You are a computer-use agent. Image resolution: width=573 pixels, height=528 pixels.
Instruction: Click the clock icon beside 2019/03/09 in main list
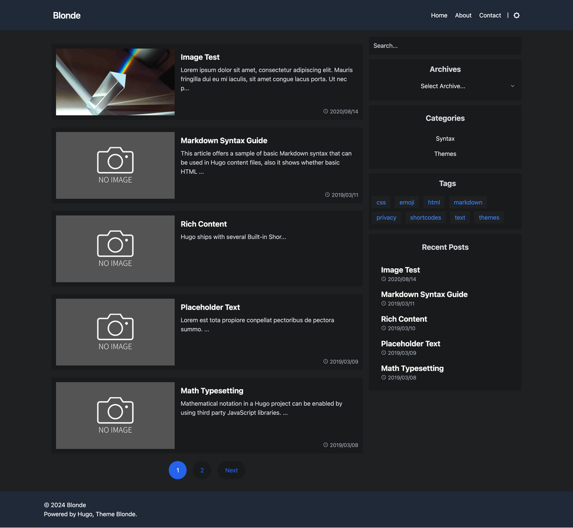pyautogui.click(x=325, y=361)
